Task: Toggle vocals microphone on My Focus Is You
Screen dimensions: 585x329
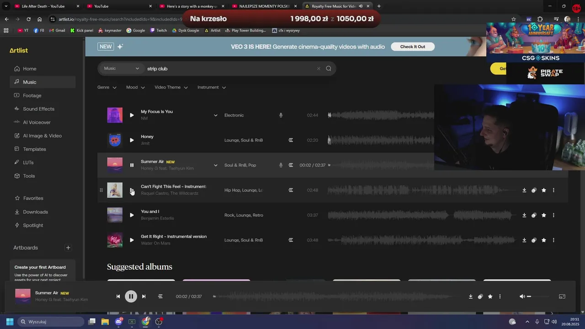Action: 281,115
